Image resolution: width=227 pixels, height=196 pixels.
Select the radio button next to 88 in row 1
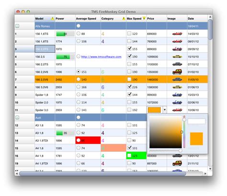coord(78,34)
